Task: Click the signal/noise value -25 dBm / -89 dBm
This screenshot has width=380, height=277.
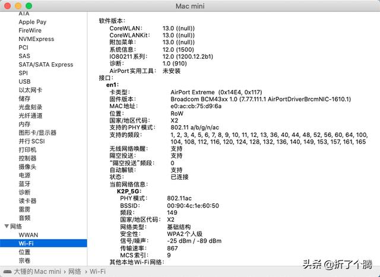Action: pyautogui.click(x=194, y=241)
